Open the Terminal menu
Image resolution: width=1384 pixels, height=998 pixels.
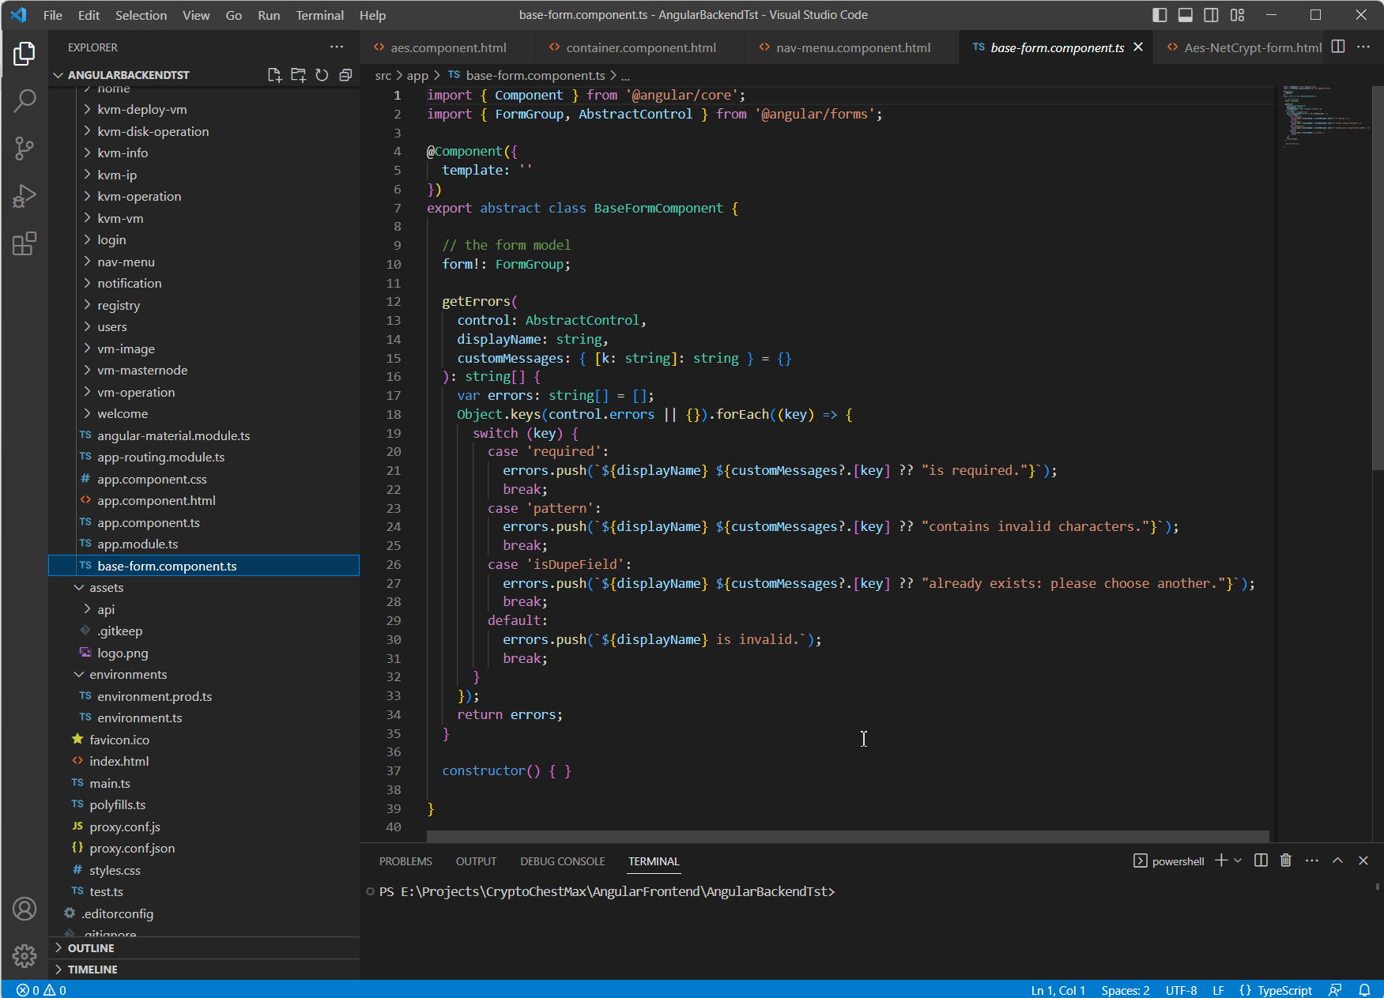(x=319, y=15)
